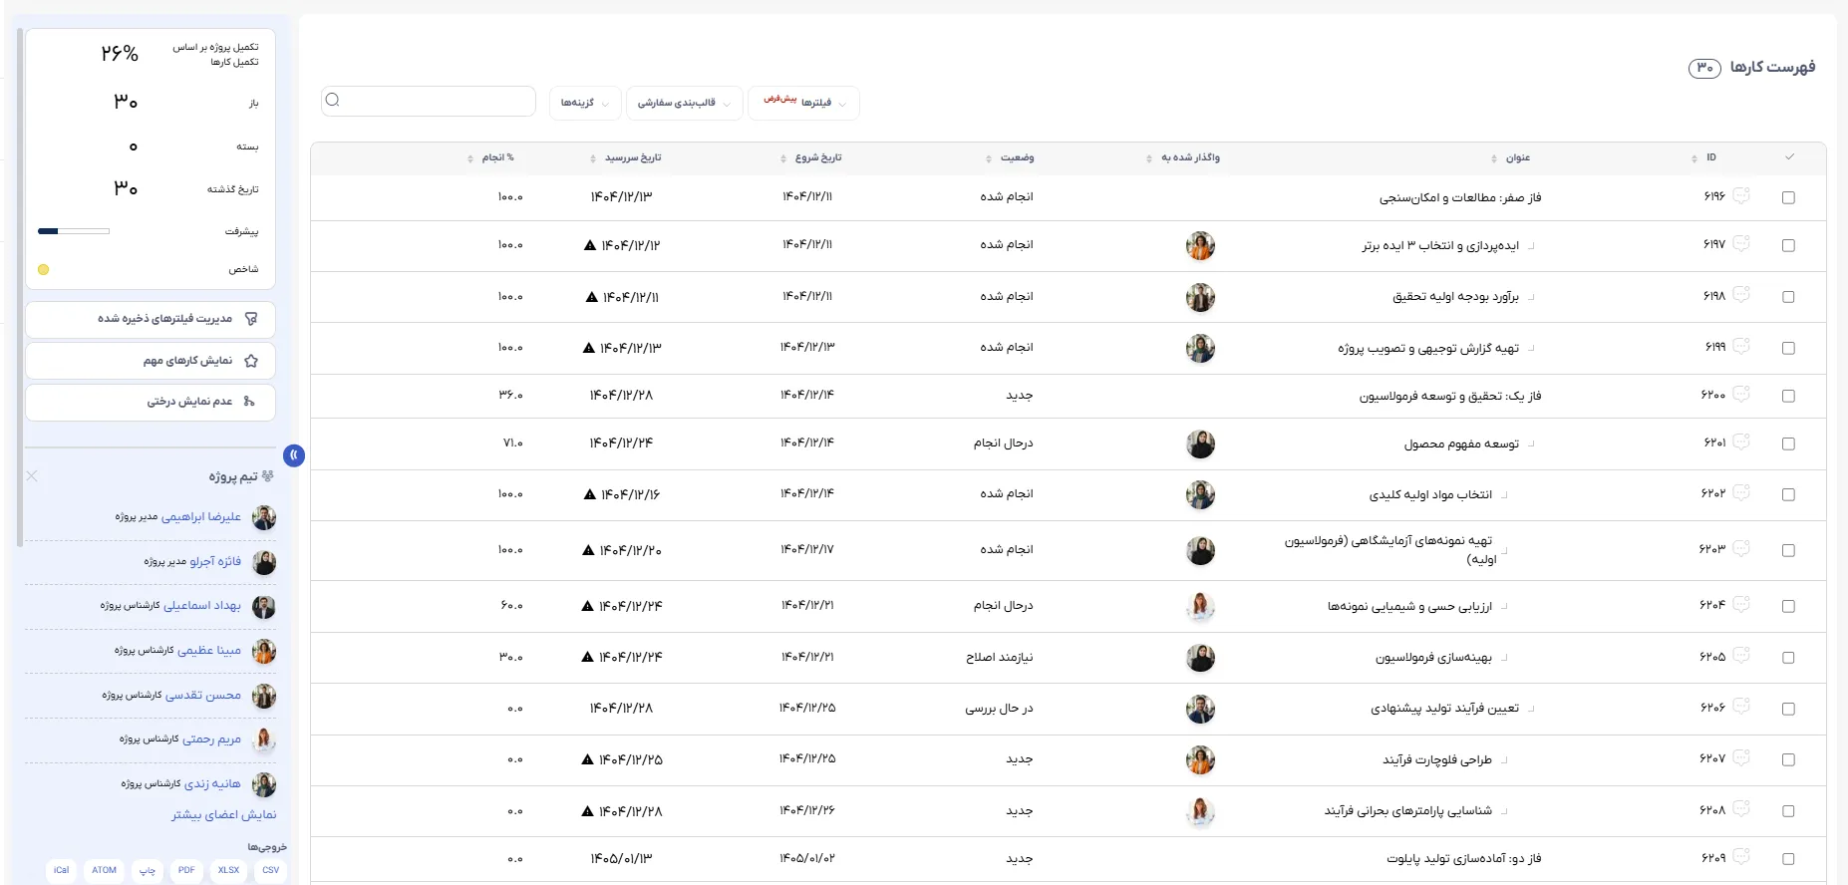This screenshot has width=1848, height=885.
Task: Open the comment icon for task ۶۲۰۴
Action: pos(1741,604)
